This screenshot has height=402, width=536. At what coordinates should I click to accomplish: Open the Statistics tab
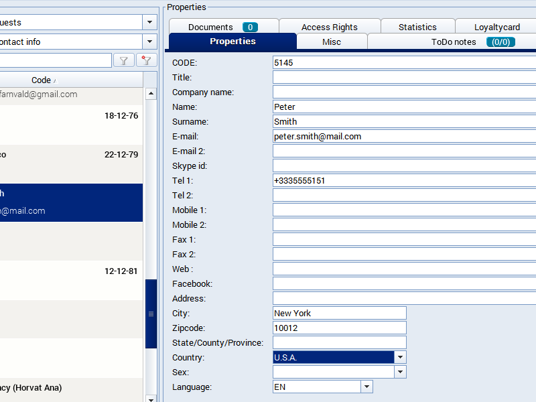(x=417, y=27)
